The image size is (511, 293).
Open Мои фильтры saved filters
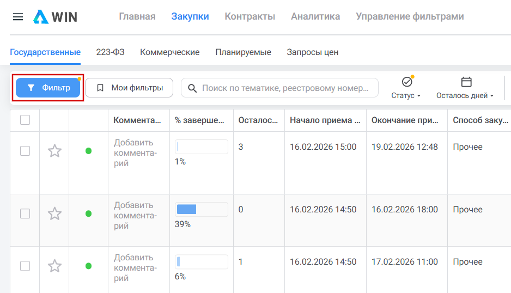[x=129, y=88]
